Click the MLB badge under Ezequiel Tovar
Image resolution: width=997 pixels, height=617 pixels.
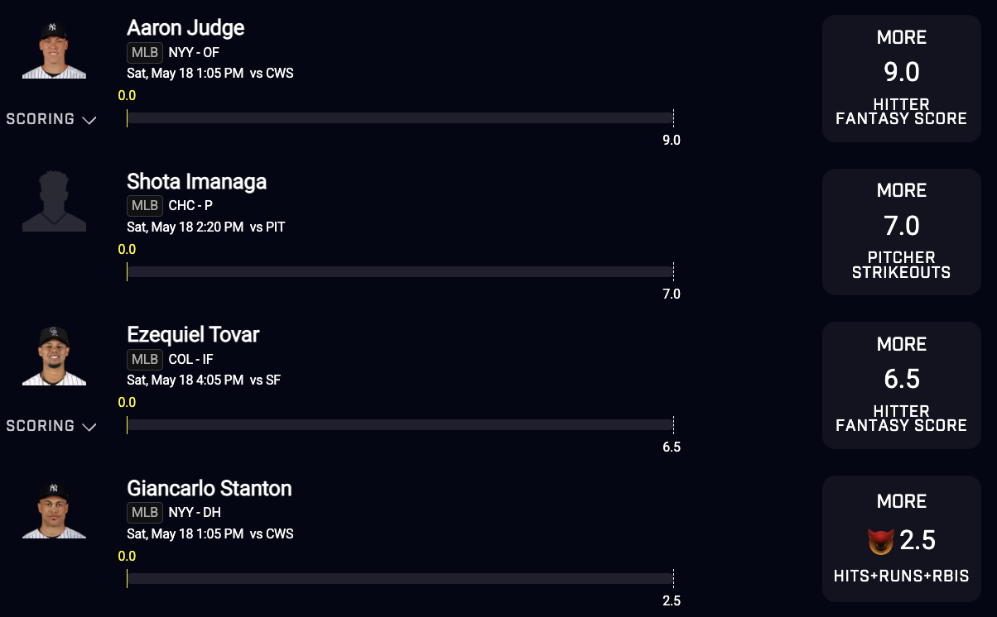click(x=145, y=360)
